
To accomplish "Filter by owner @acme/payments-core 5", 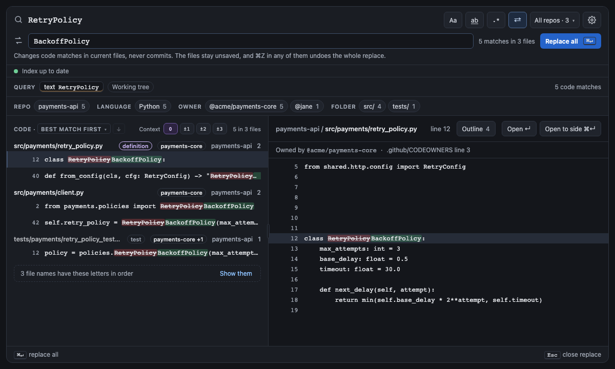I will tap(246, 107).
